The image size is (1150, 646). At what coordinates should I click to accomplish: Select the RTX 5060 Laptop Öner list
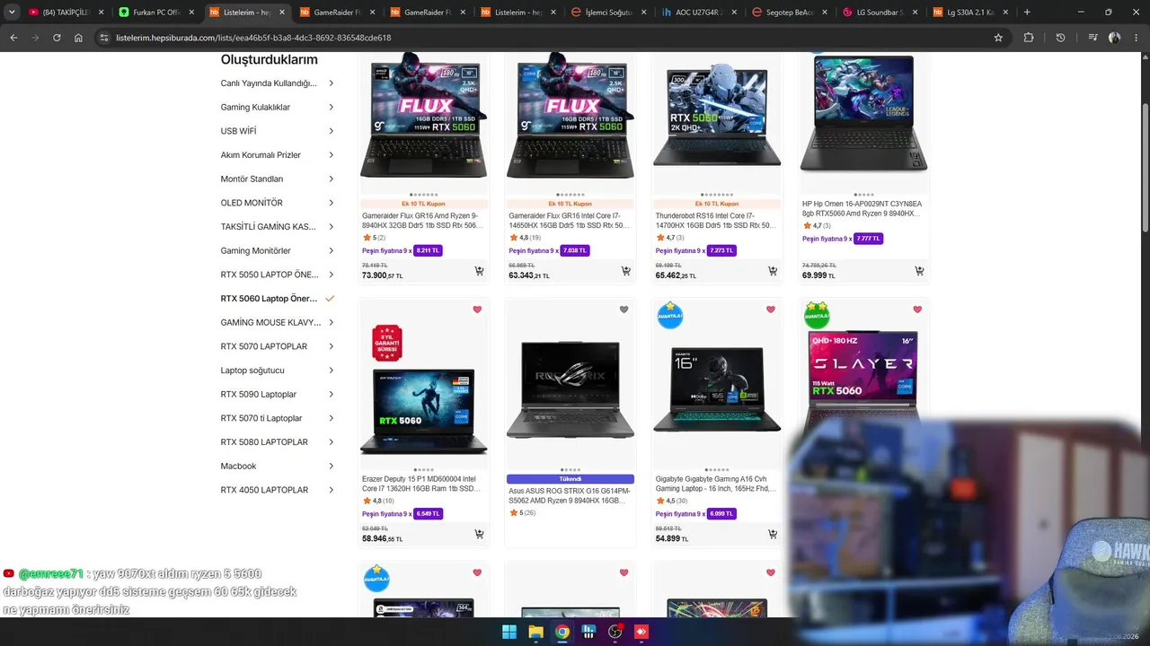tap(277, 299)
